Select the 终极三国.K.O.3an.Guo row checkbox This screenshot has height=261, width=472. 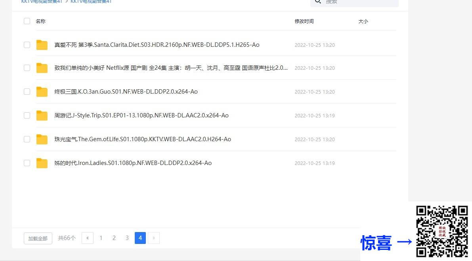[27, 92]
